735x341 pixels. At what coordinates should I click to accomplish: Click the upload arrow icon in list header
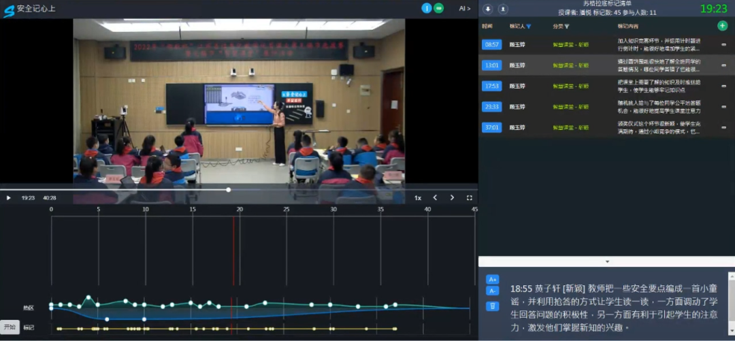coord(503,9)
